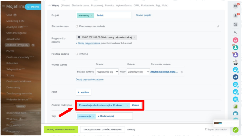The height and width of the screenshot is (136, 242).
Task: Click the Stwórz projekt link
Action: click(143, 15)
